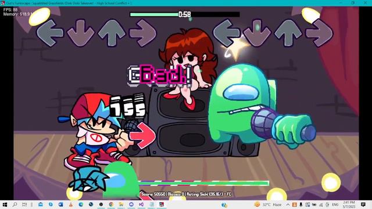The height and width of the screenshot is (209, 372).
Task: Click the player's left arrow receptor
Action: [x=227, y=33]
